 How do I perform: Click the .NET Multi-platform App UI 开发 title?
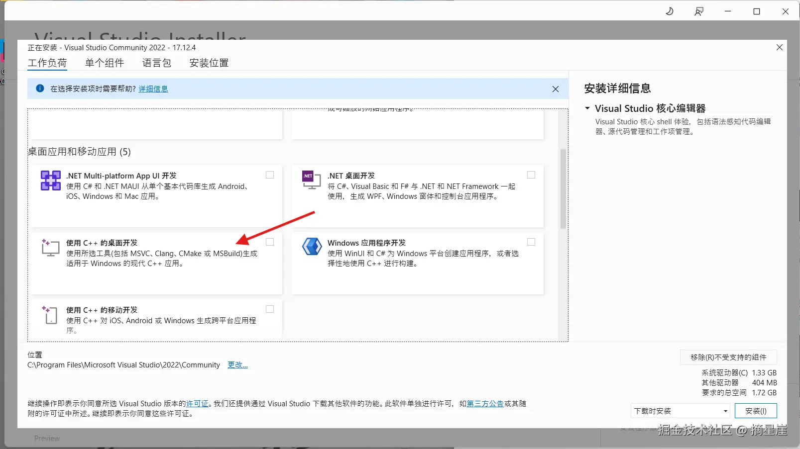click(121, 176)
